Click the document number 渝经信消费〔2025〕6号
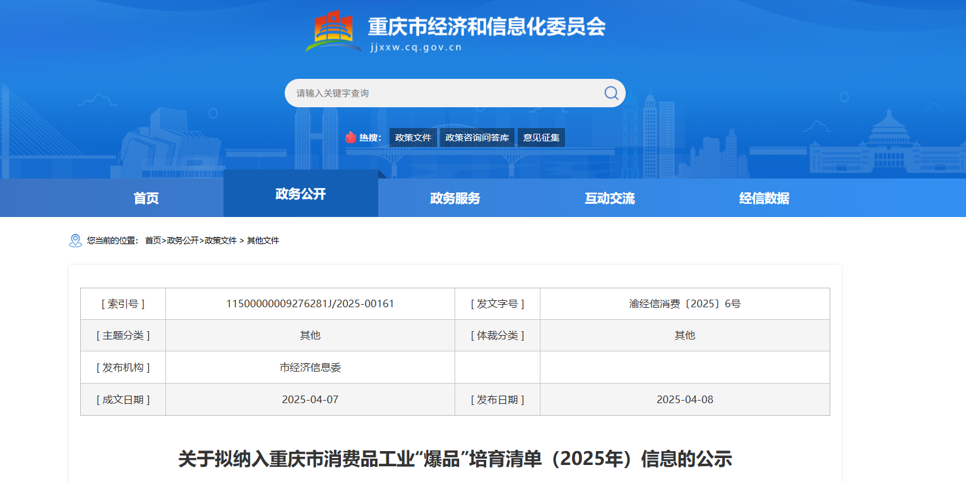Image resolution: width=966 pixels, height=482 pixels. pyautogui.click(x=684, y=303)
